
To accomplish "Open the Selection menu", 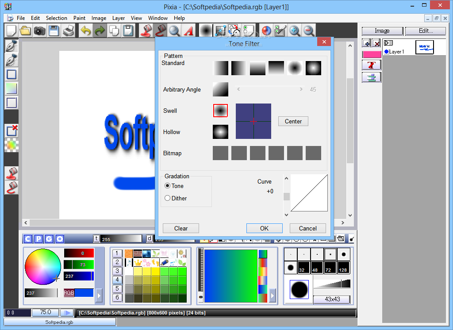I will pos(56,18).
